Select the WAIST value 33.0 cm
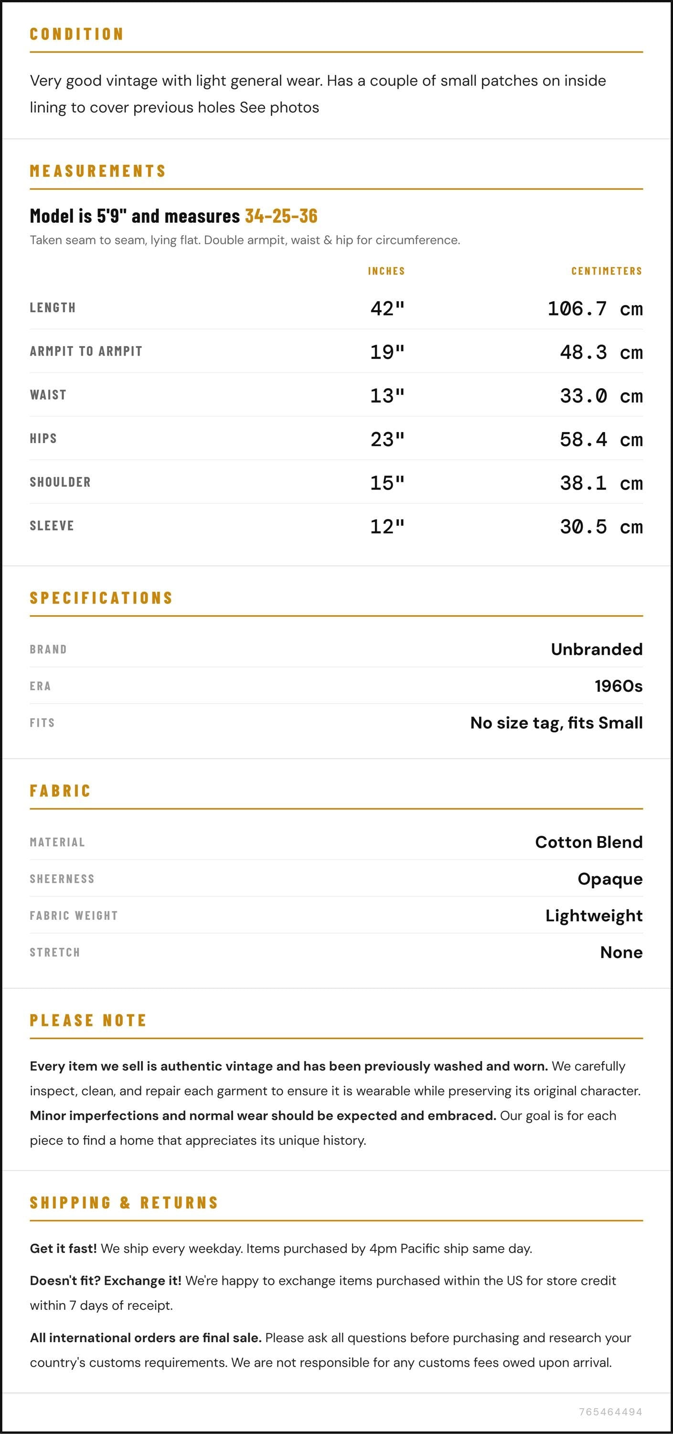The width and height of the screenshot is (673, 1434). 601,395
